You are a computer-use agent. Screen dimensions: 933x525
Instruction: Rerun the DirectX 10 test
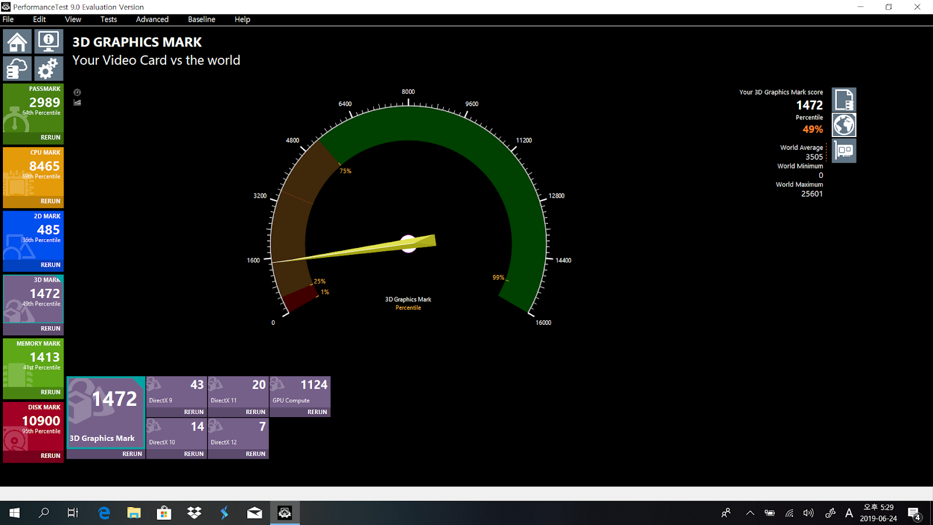(194, 454)
